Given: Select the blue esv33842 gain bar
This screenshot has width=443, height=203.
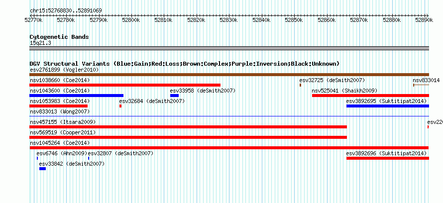Looking at the screenshot, I should point(43,169).
